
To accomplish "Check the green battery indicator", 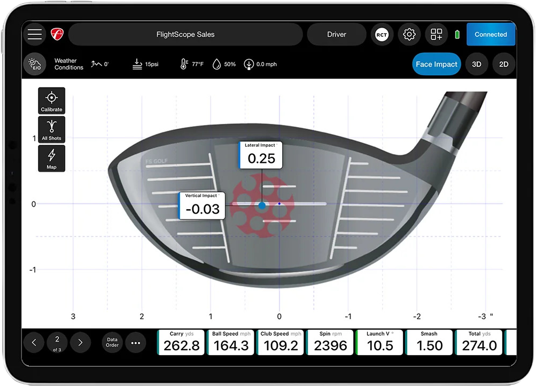I will click(x=457, y=34).
